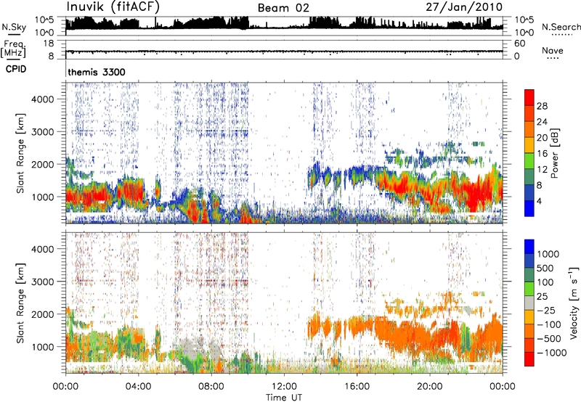Click the "Velocity [m s-1]" colorbar title

(574, 303)
